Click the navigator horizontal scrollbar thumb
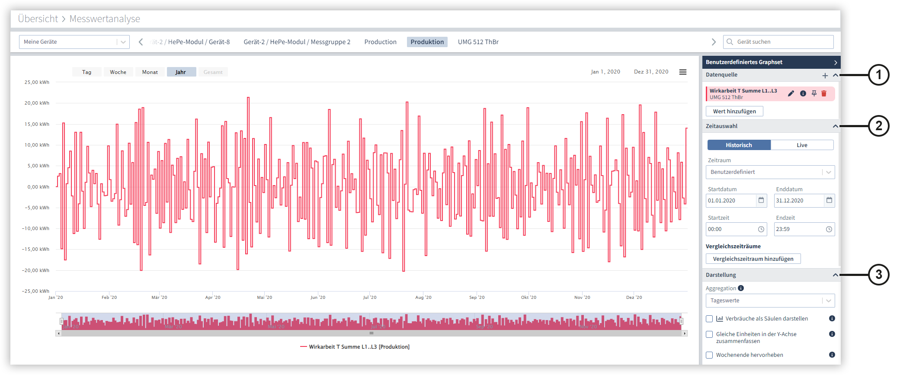900x375 pixels. coord(372,333)
